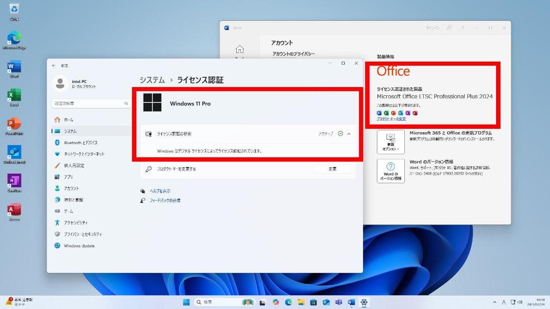Select the Word icon in included products row

point(379,113)
